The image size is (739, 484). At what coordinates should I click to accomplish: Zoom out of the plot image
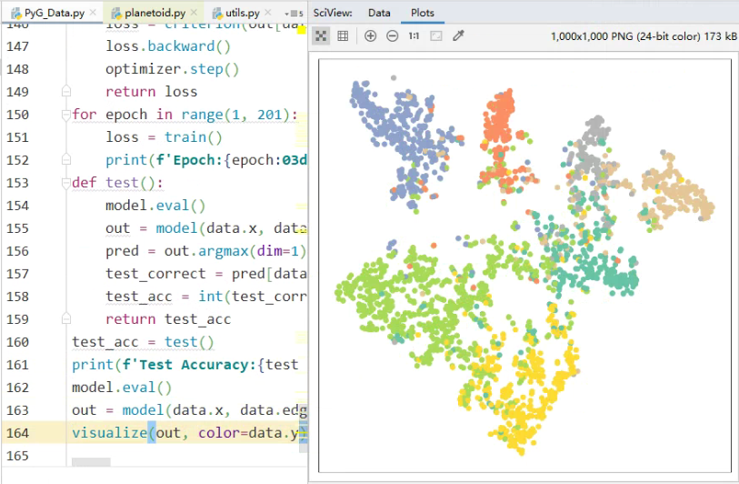point(392,35)
